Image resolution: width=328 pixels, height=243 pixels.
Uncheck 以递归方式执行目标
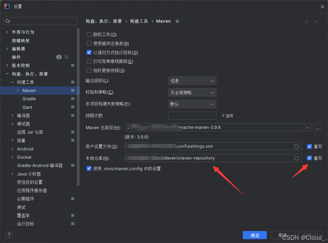point(89,53)
